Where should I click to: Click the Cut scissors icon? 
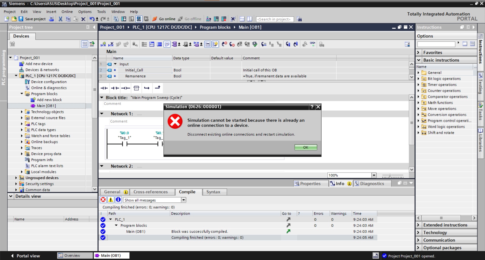click(x=60, y=19)
